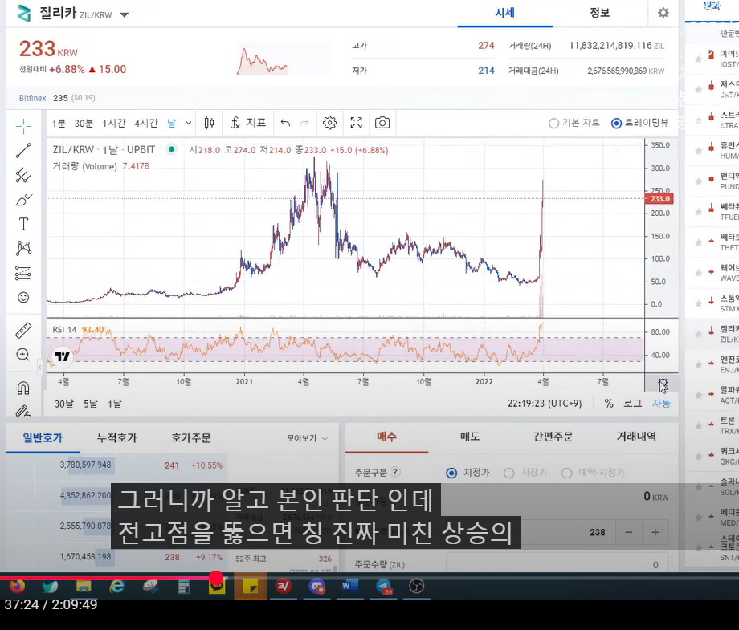Viewport: 739px width, 630px height.
Task: Toggle the lock drawings pencil icon
Action: coord(23,411)
